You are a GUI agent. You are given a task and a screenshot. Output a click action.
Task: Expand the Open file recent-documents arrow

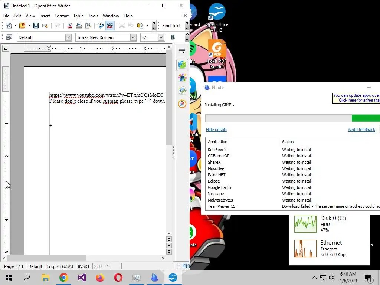pos(29,26)
